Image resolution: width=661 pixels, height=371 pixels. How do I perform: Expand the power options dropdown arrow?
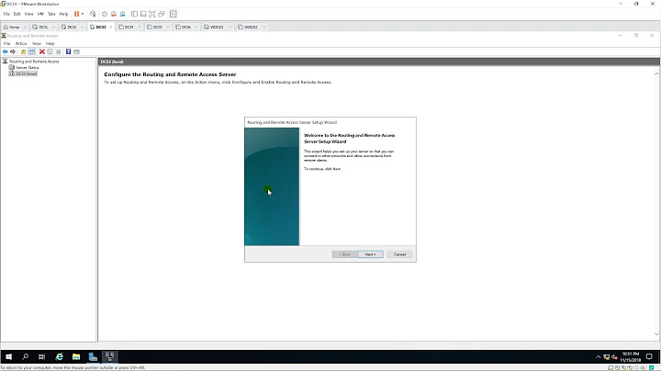(83, 14)
